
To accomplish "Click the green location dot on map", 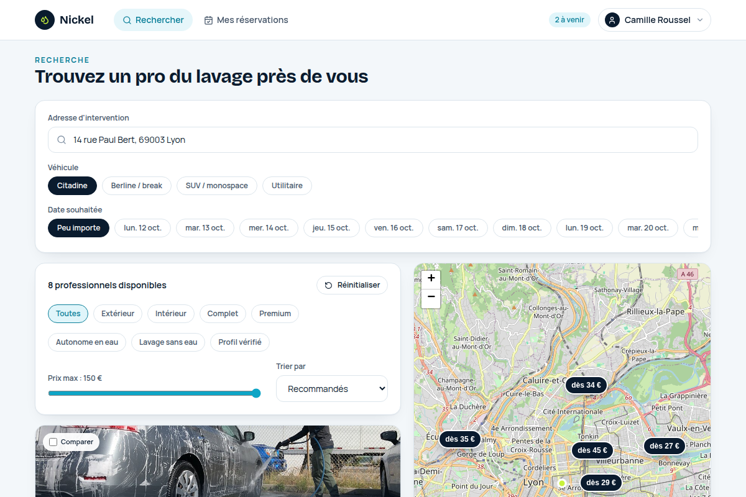I will coord(562,483).
